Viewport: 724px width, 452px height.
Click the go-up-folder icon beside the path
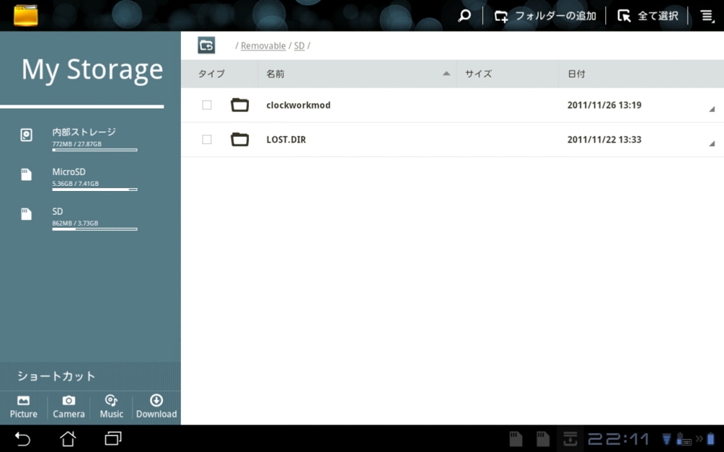coord(206,46)
